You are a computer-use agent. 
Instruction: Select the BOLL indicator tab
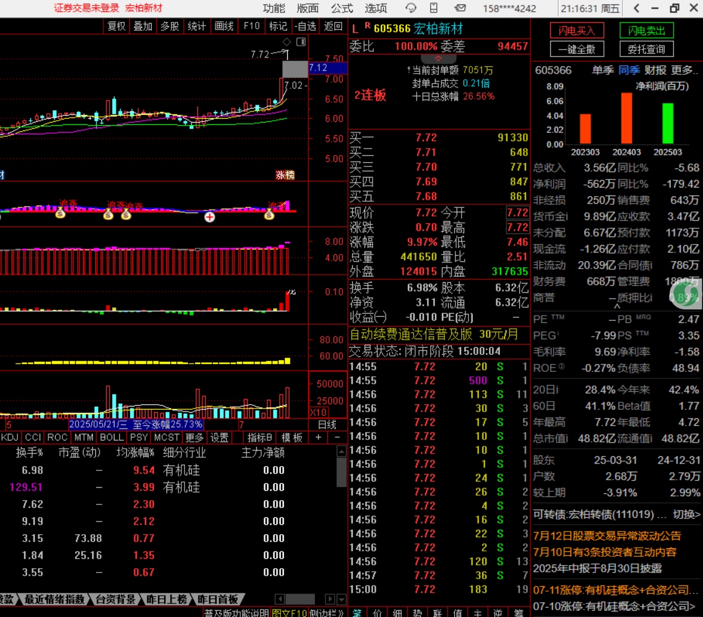(x=111, y=437)
